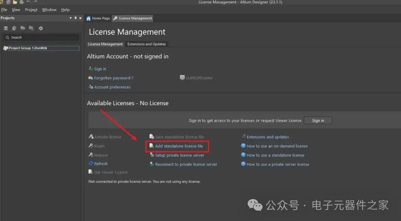Click help icon beside private server license link

244,164
